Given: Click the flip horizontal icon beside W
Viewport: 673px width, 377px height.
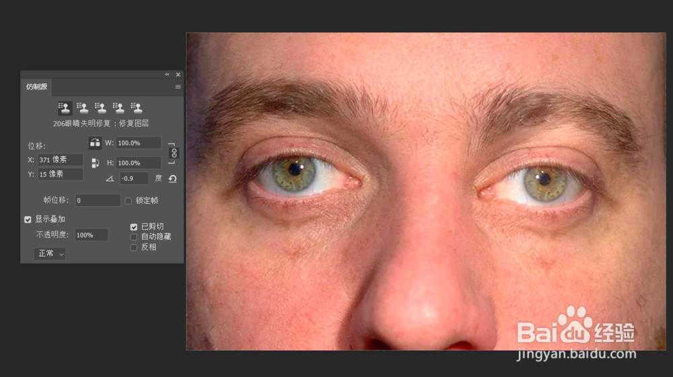Looking at the screenshot, I should (95, 143).
